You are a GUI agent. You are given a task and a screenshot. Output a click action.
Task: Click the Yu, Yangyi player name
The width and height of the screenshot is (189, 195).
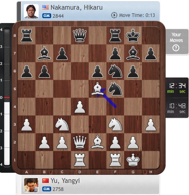(65, 181)
